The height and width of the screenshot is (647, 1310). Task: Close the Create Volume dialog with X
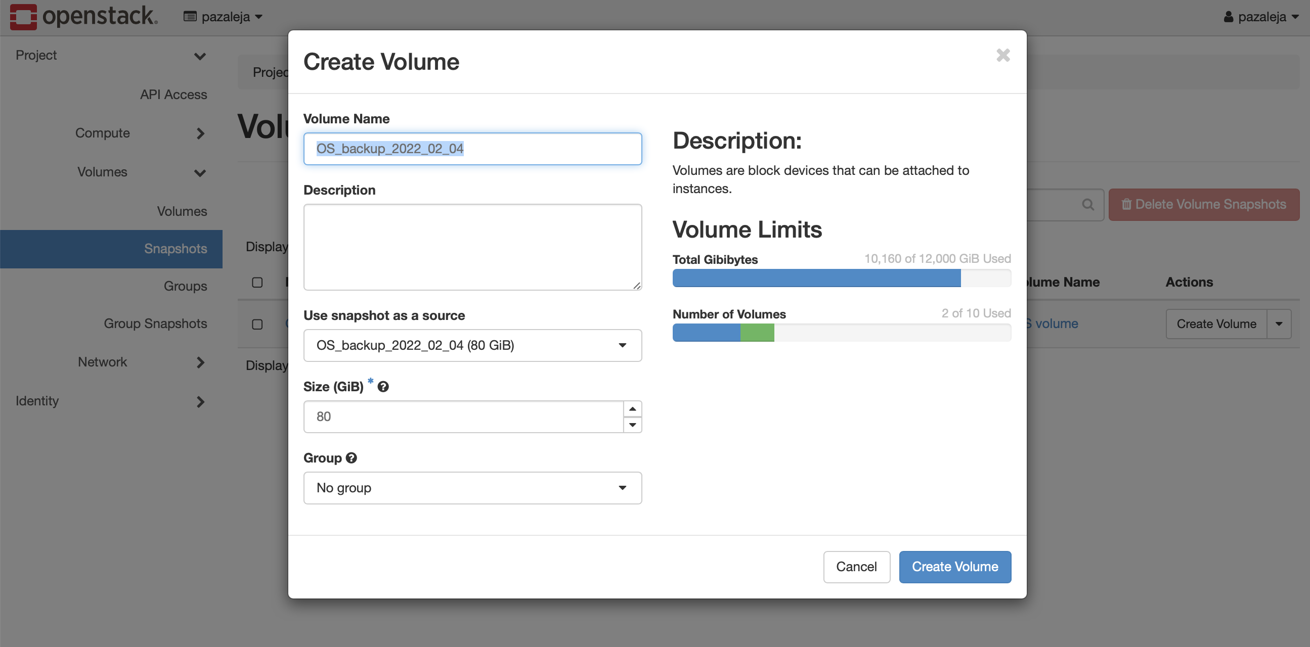[1003, 55]
